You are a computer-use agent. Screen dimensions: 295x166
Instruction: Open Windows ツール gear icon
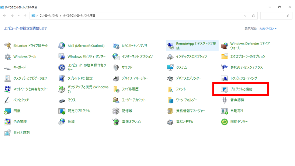(x=7, y=57)
